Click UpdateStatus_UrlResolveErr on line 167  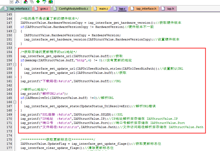pos(105,106)
